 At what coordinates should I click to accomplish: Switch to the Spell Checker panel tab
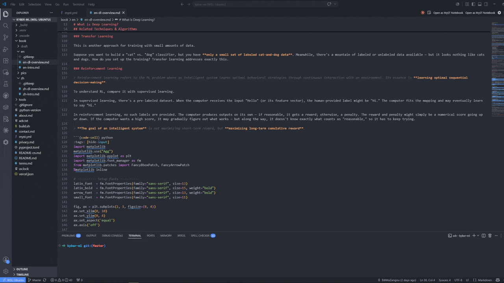point(203,235)
